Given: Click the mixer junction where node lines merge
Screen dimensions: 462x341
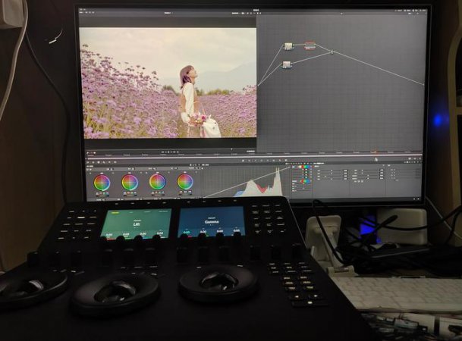Looking at the screenshot, I should coord(332,52).
